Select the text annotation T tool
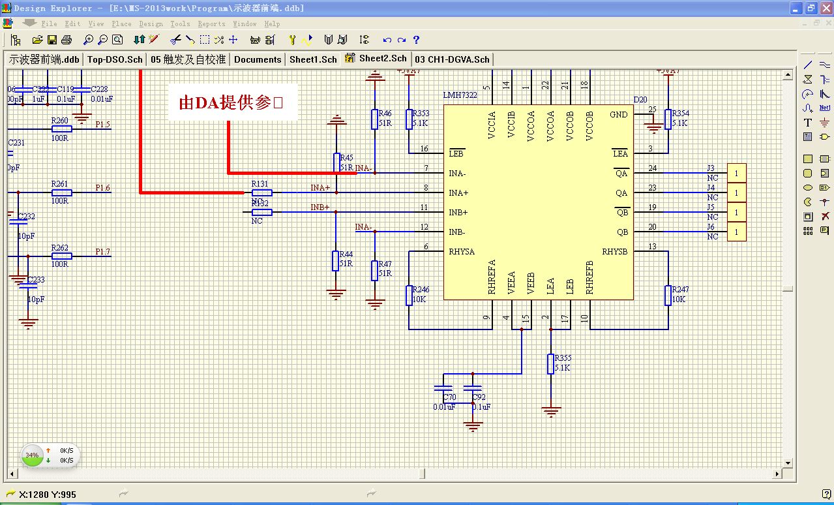Image resolution: width=834 pixels, height=505 pixels. click(x=808, y=122)
